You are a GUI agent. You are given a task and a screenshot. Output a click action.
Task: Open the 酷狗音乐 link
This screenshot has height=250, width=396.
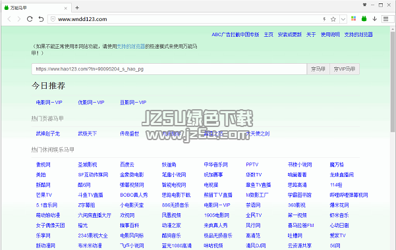tap(171, 236)
